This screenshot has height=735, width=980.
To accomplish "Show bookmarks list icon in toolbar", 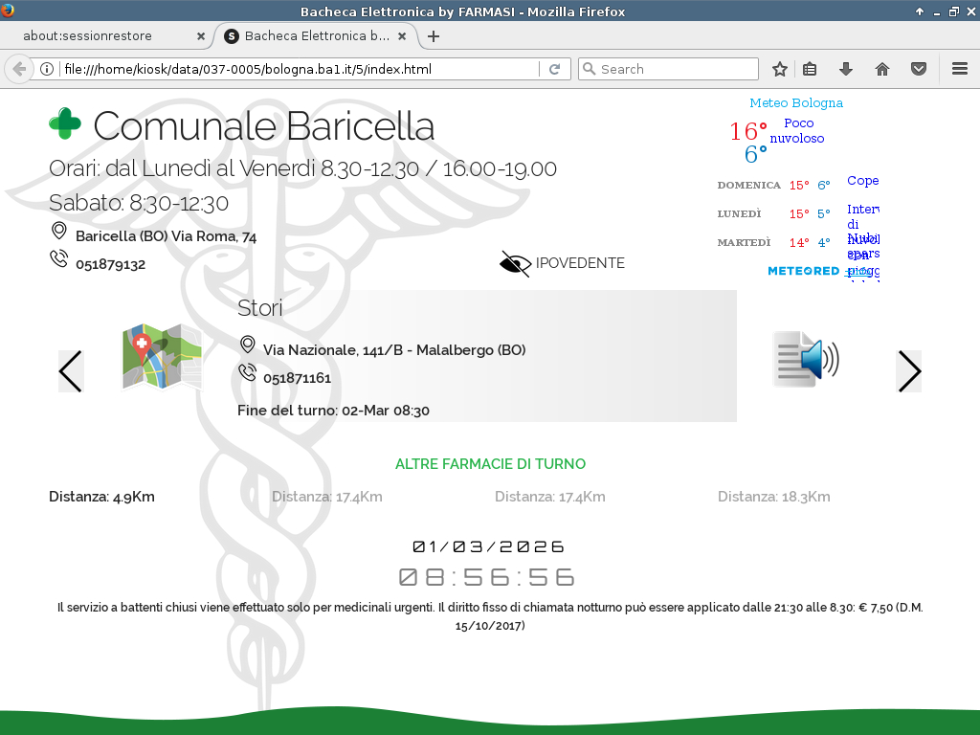I will (810, 69).
